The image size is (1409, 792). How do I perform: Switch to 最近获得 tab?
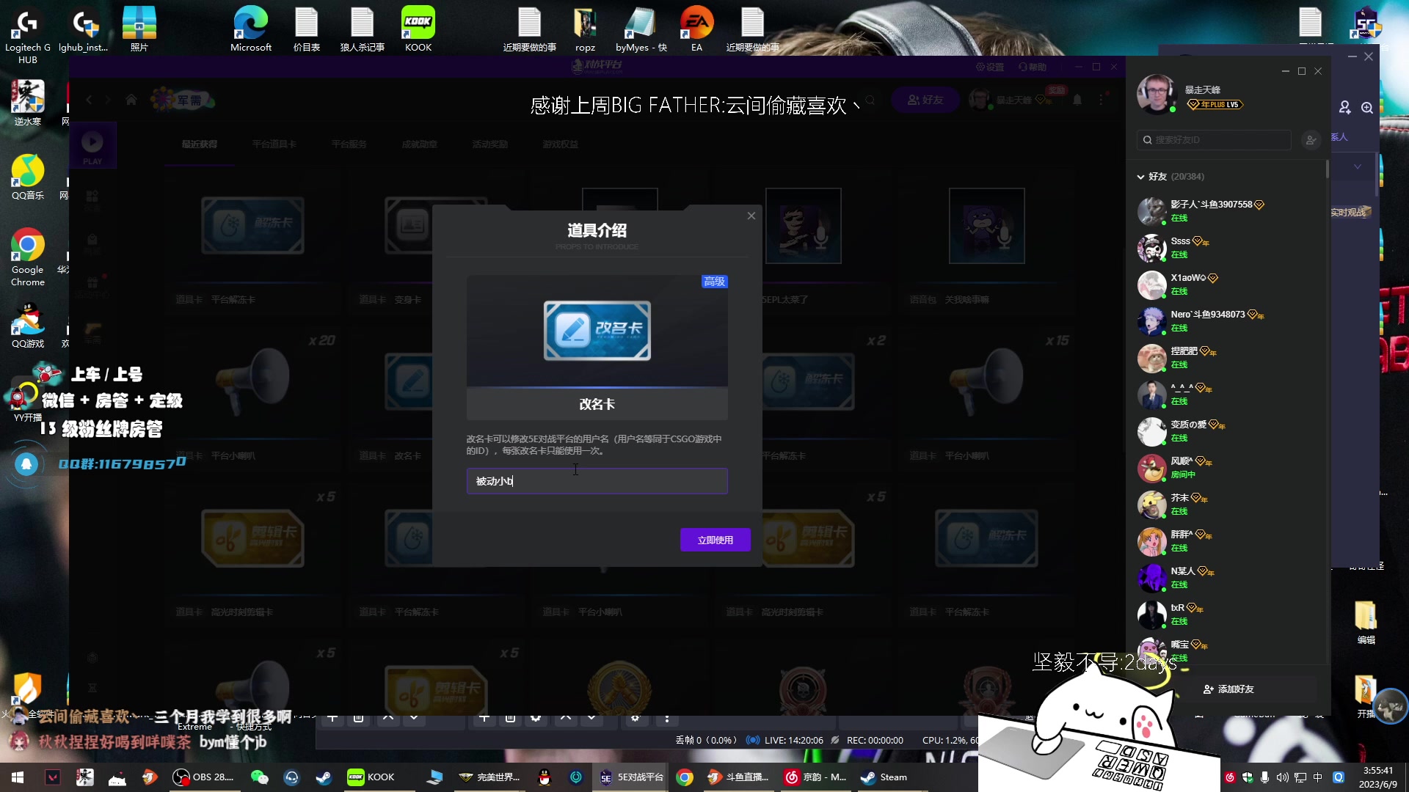pyautogui.click(x=200, y=144)
